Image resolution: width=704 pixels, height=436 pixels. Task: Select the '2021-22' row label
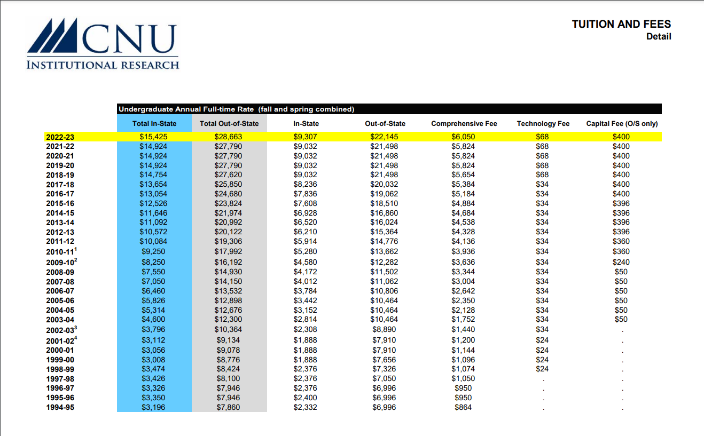pos(60,147)
